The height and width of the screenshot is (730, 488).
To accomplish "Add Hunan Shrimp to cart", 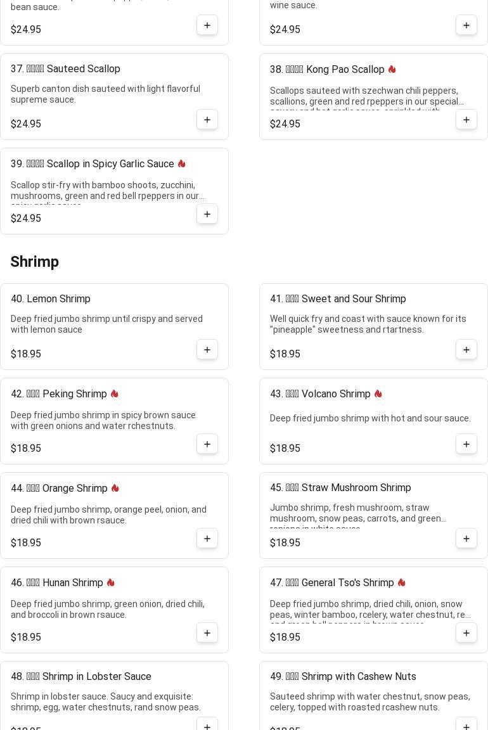I will coord(207,633).
